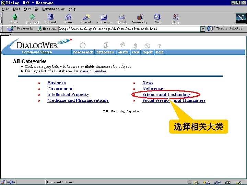247x185 pixels.
Task: Click the new search circular arrow icon
Action: point(83,46)
